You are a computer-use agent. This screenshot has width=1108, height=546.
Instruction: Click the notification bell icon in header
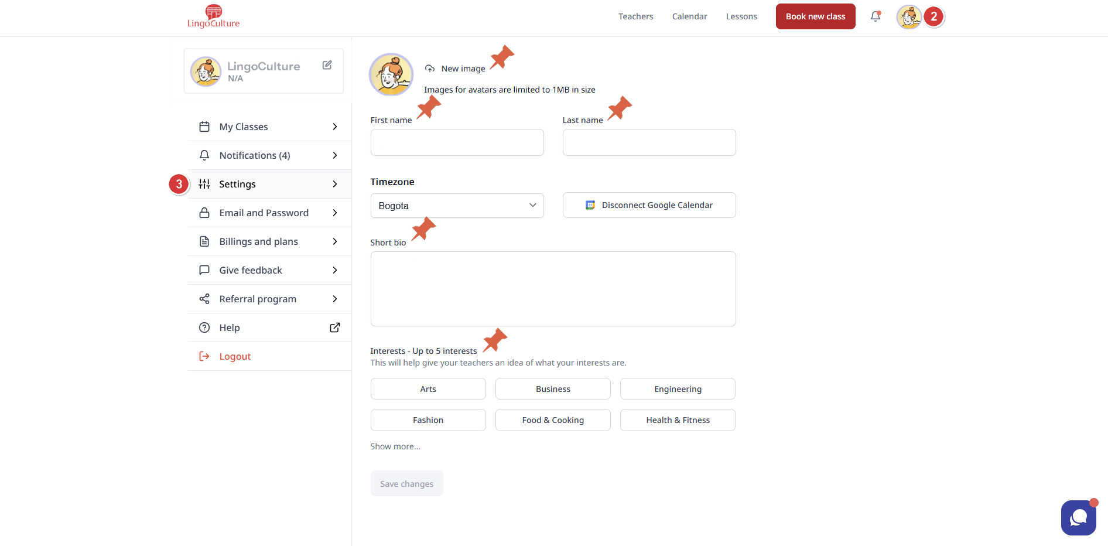875,16
